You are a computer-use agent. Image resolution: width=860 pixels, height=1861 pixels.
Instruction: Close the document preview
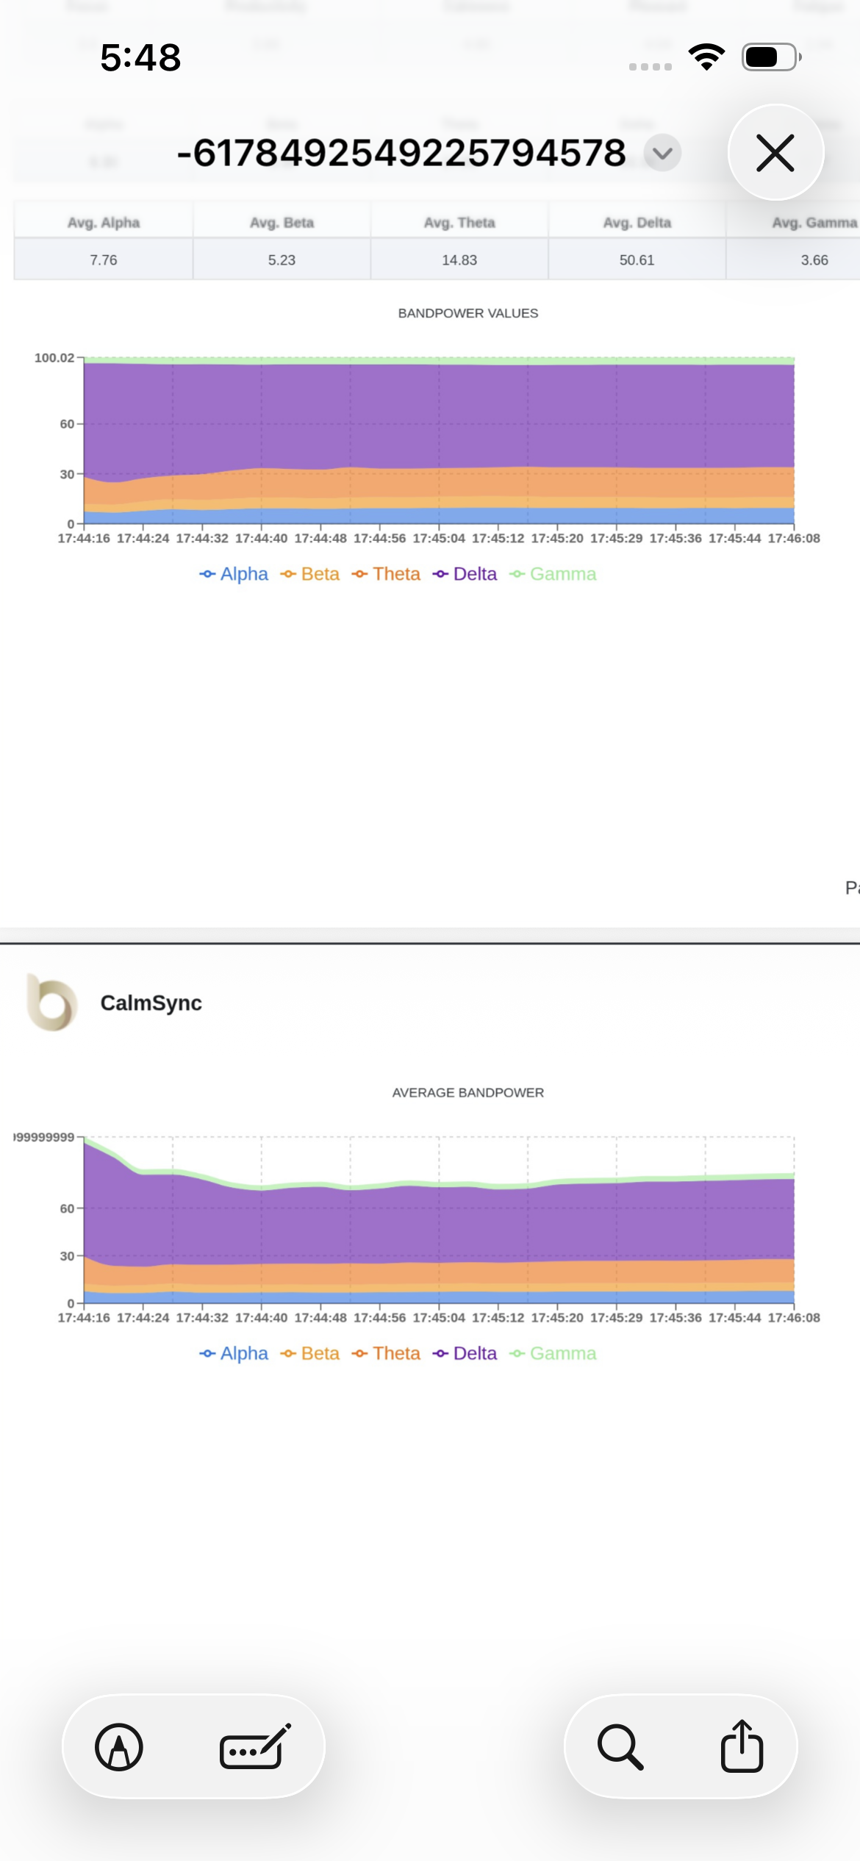pyautogui.click(x=775, y=153)
